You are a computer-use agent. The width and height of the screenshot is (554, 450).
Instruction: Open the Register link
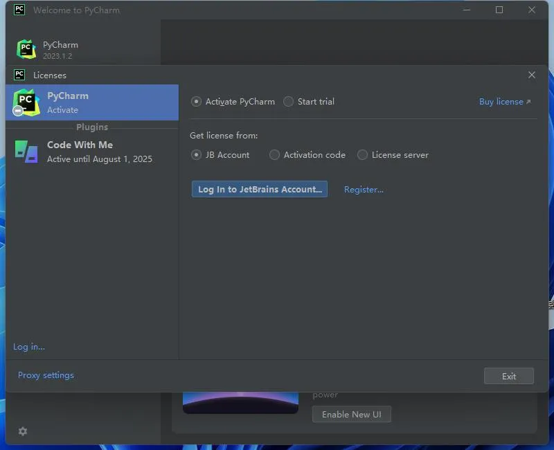pos(364,190)
